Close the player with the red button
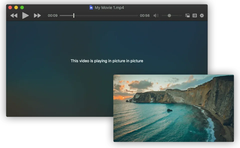Screen dimensions: 240x148 coord(10,7)
